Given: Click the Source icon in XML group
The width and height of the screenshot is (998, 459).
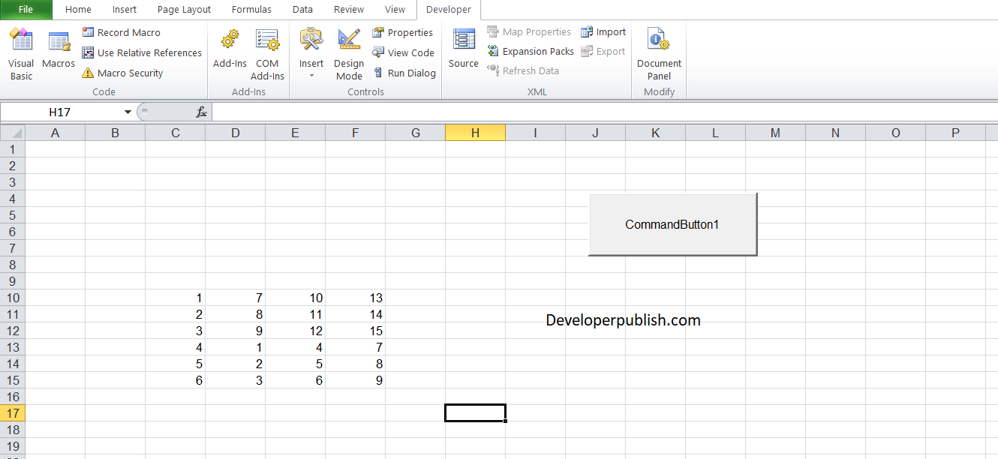Looking at the screenshot, I should tap(463, 47).
